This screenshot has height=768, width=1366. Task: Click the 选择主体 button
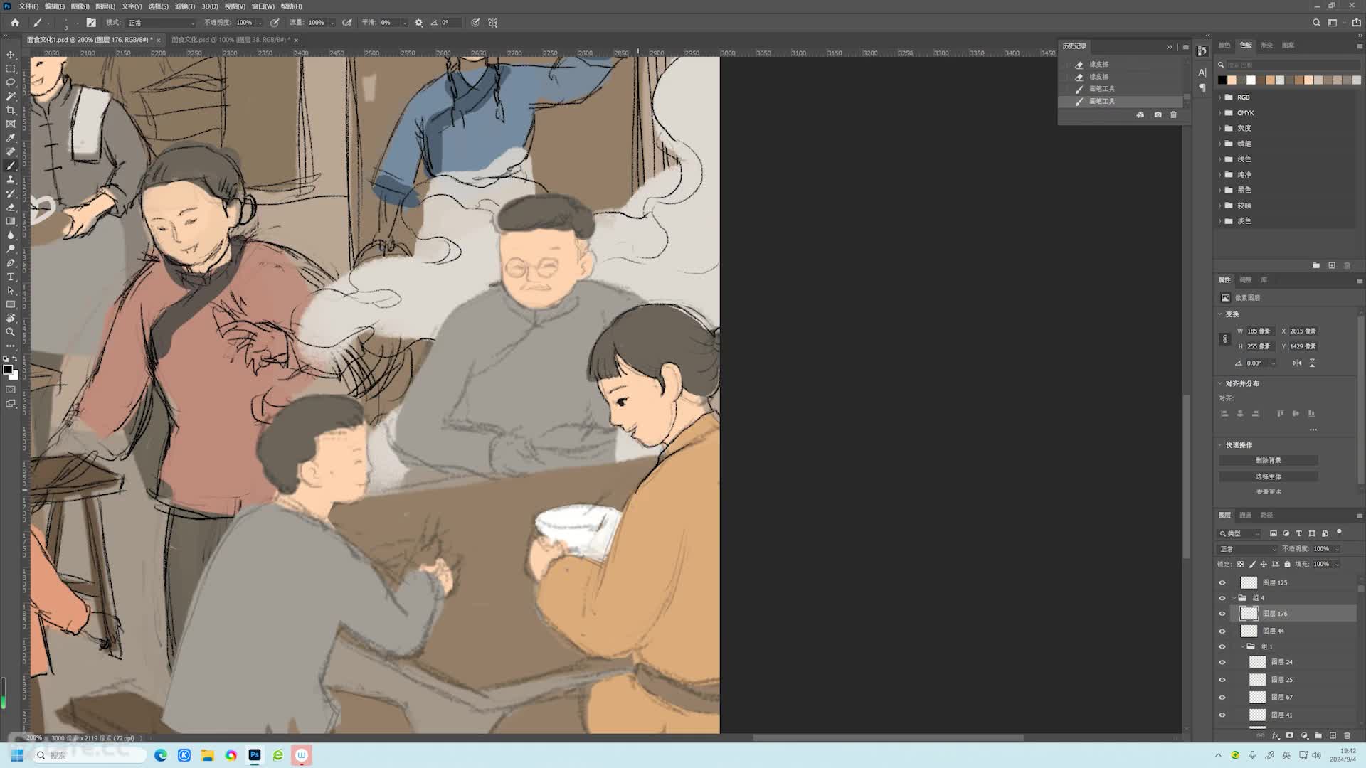click(1268, 477)
